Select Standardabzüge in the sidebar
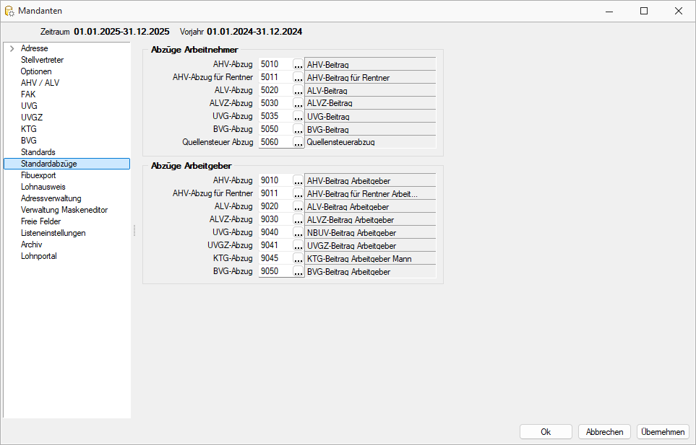 click(66, 164)
